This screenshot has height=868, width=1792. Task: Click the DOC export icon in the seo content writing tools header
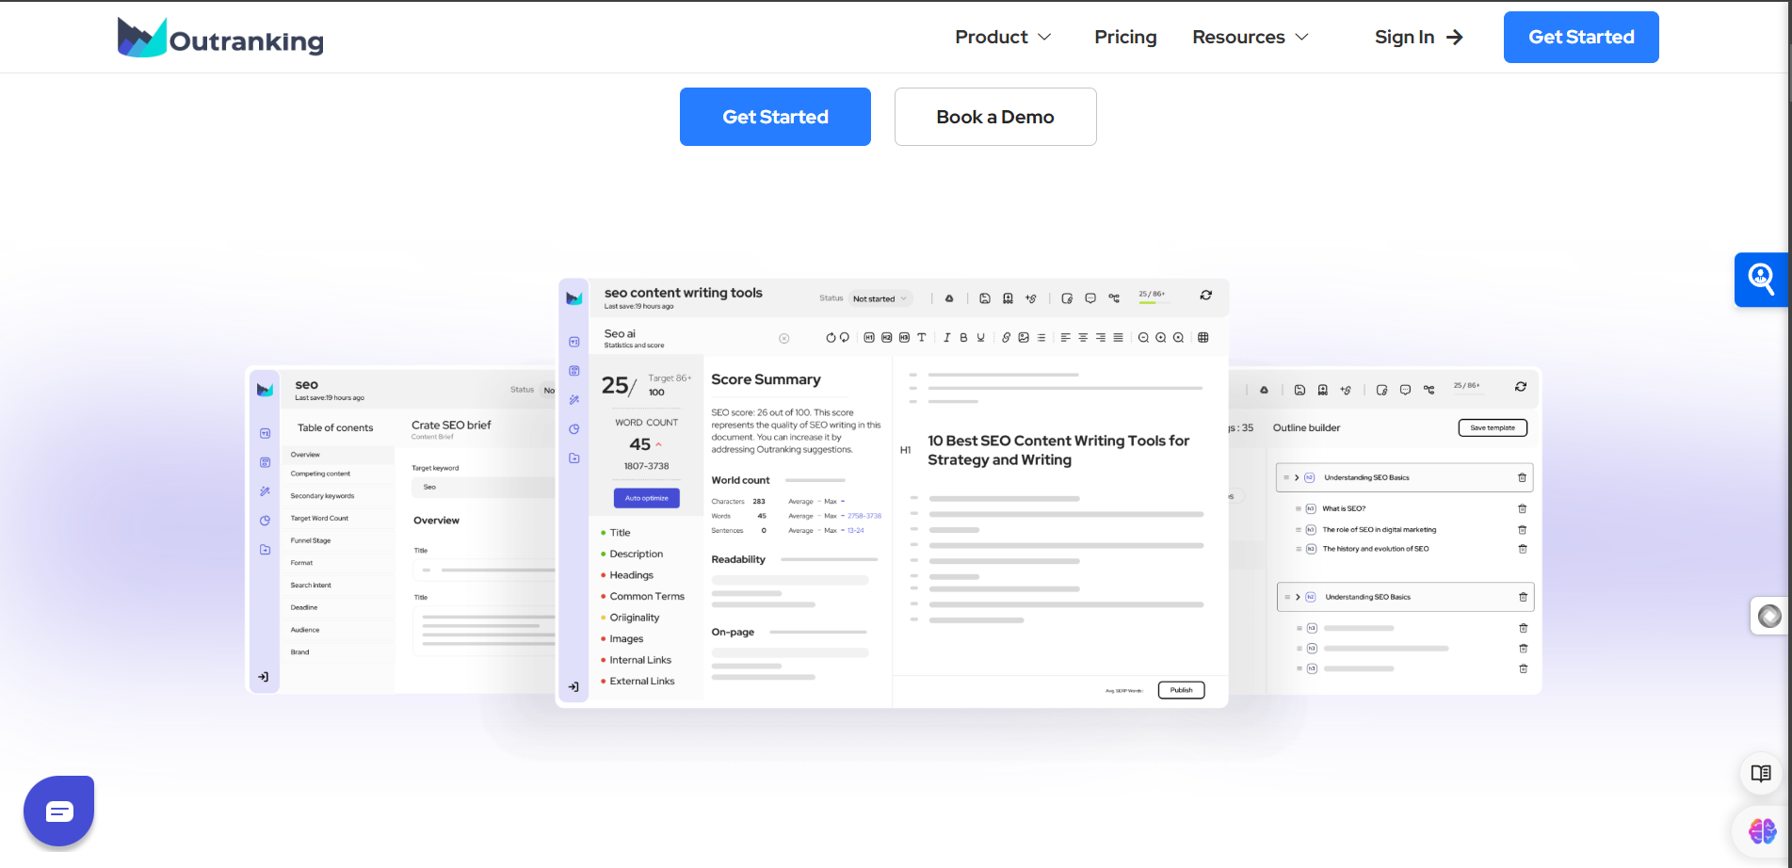pos(1008,298)
